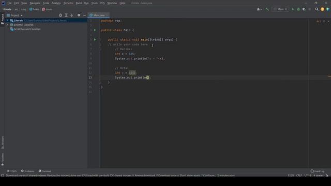
Task: Click the UTF-8 encoding indicator
Action: coord(308,176)
